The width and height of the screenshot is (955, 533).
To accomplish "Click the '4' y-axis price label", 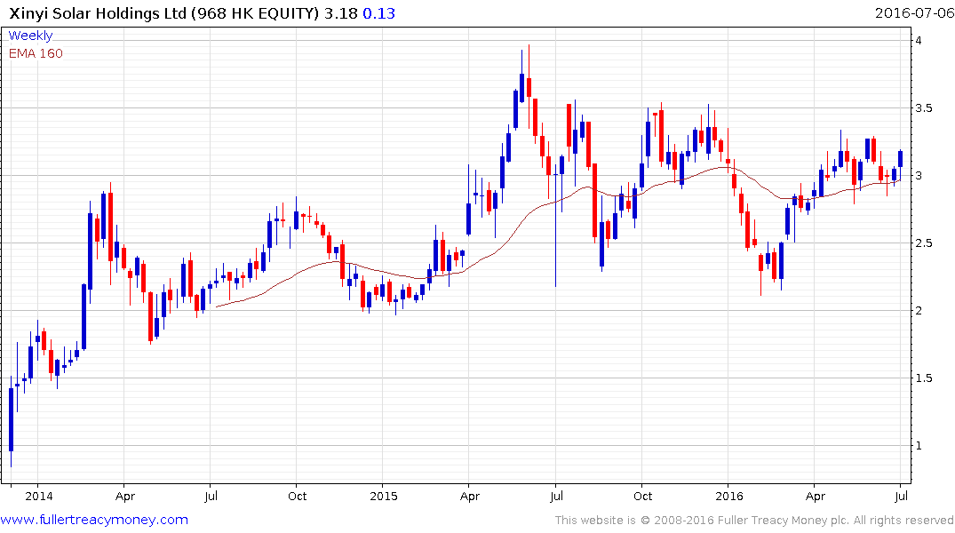I will point(919,41).
